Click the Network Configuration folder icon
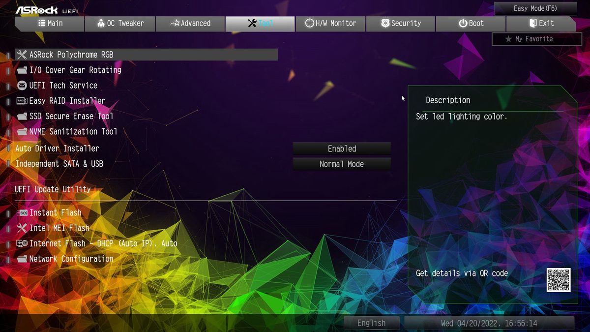590x332 pixels. click(x=22, y=259)
